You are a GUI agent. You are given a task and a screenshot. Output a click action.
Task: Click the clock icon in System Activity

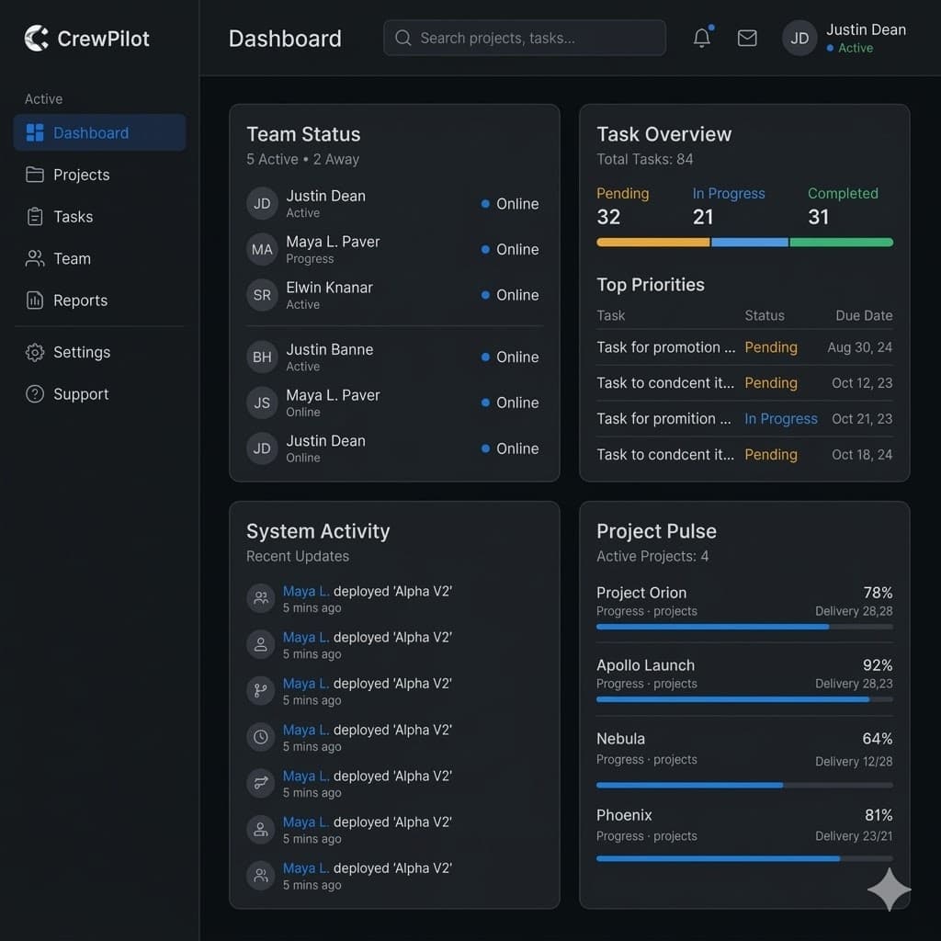tap(260, 736)
